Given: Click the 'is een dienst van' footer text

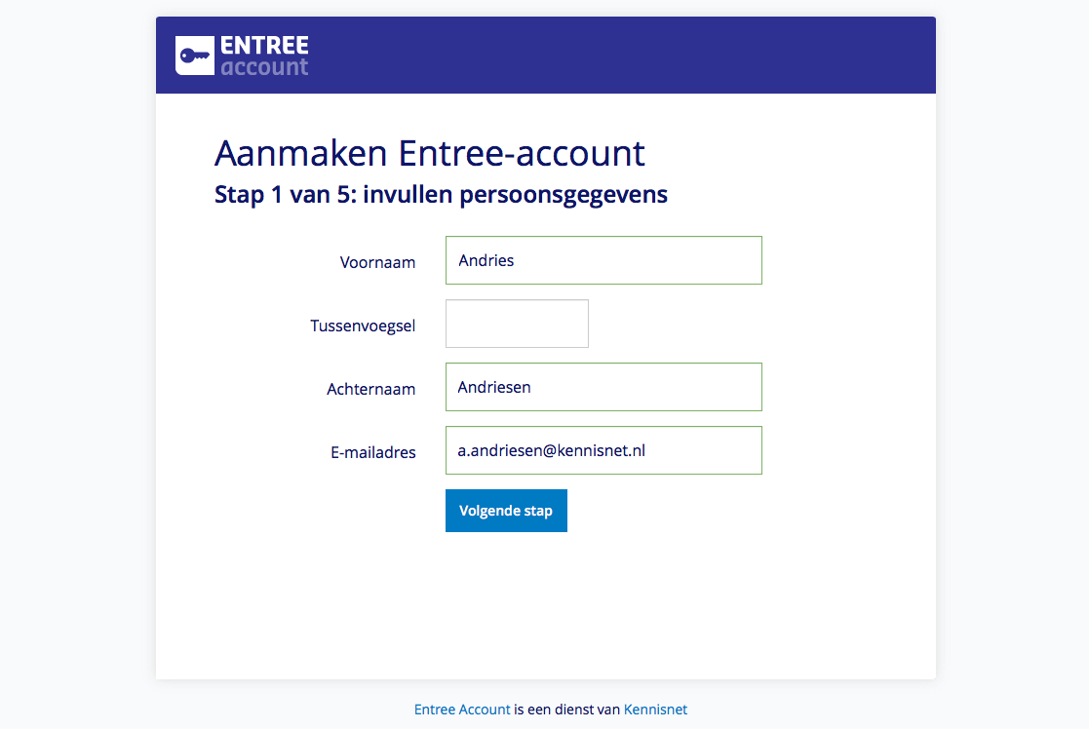Looking at the screenshot, I should tap(566, 710).
